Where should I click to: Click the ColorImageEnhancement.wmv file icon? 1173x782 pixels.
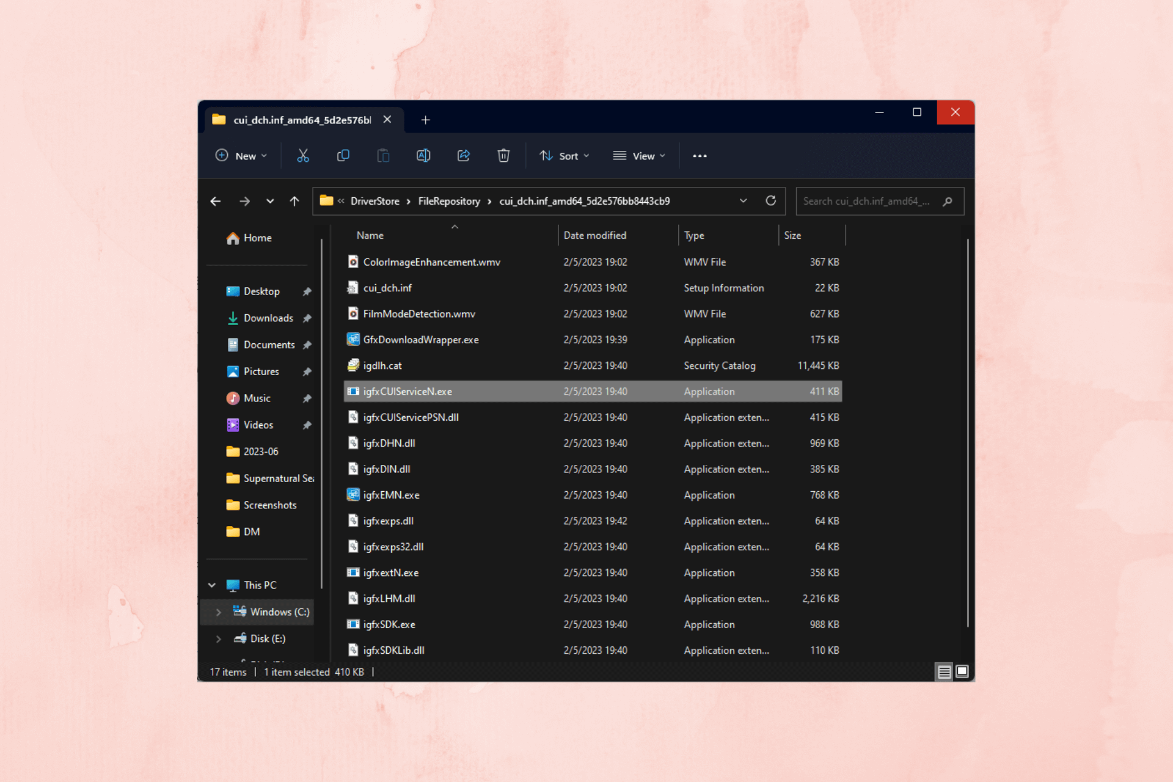(355, 261)
